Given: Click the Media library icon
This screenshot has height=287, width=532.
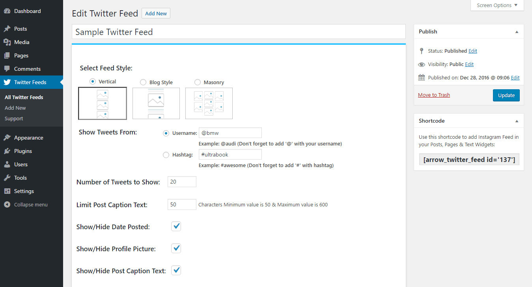Looking at the screenshot, I should (7, 42).
